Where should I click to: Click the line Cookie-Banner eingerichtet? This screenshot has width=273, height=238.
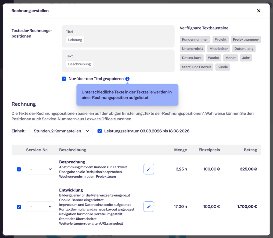(81, 200)
